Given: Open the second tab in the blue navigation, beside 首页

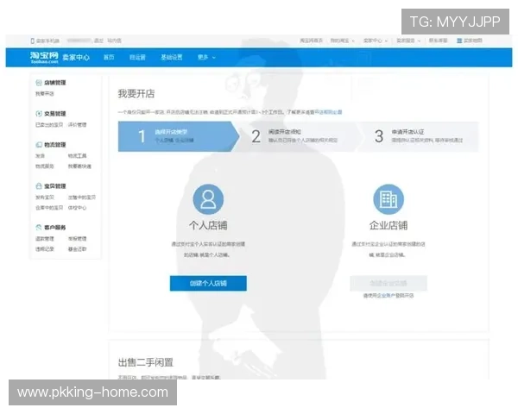Looking at the screenshot, I should click(x=137, y=58).
